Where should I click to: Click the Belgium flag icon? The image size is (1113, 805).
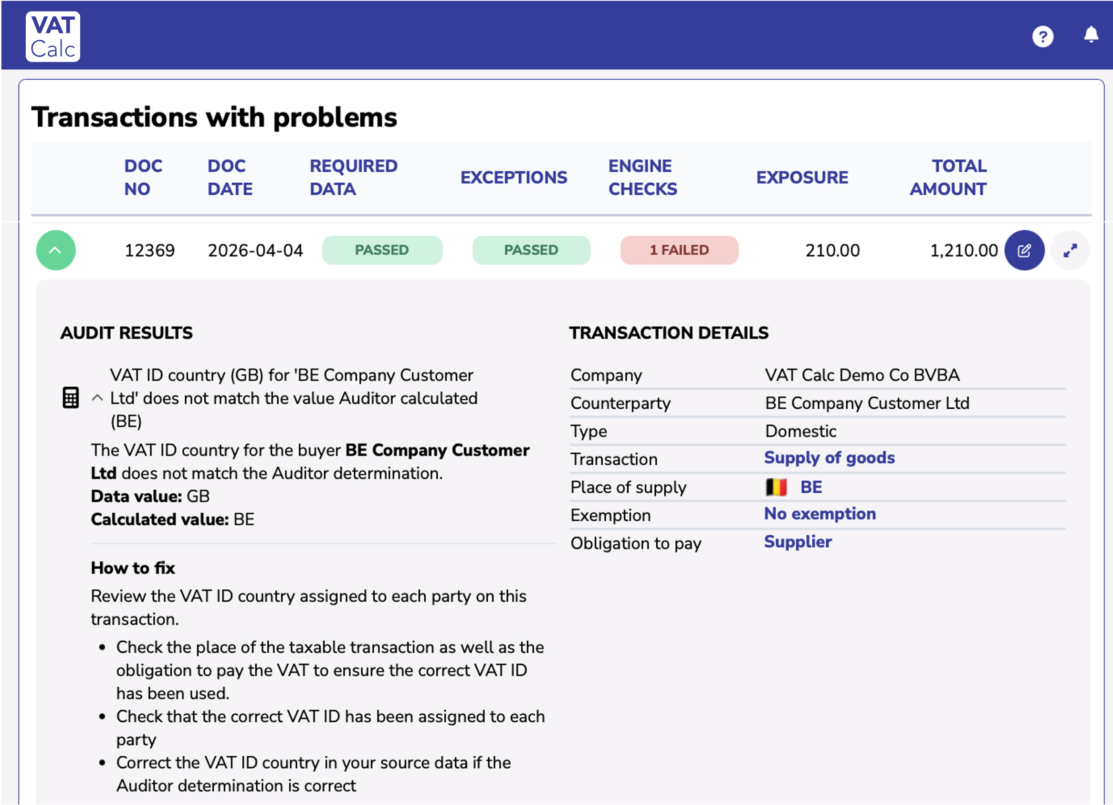(777, 487)
